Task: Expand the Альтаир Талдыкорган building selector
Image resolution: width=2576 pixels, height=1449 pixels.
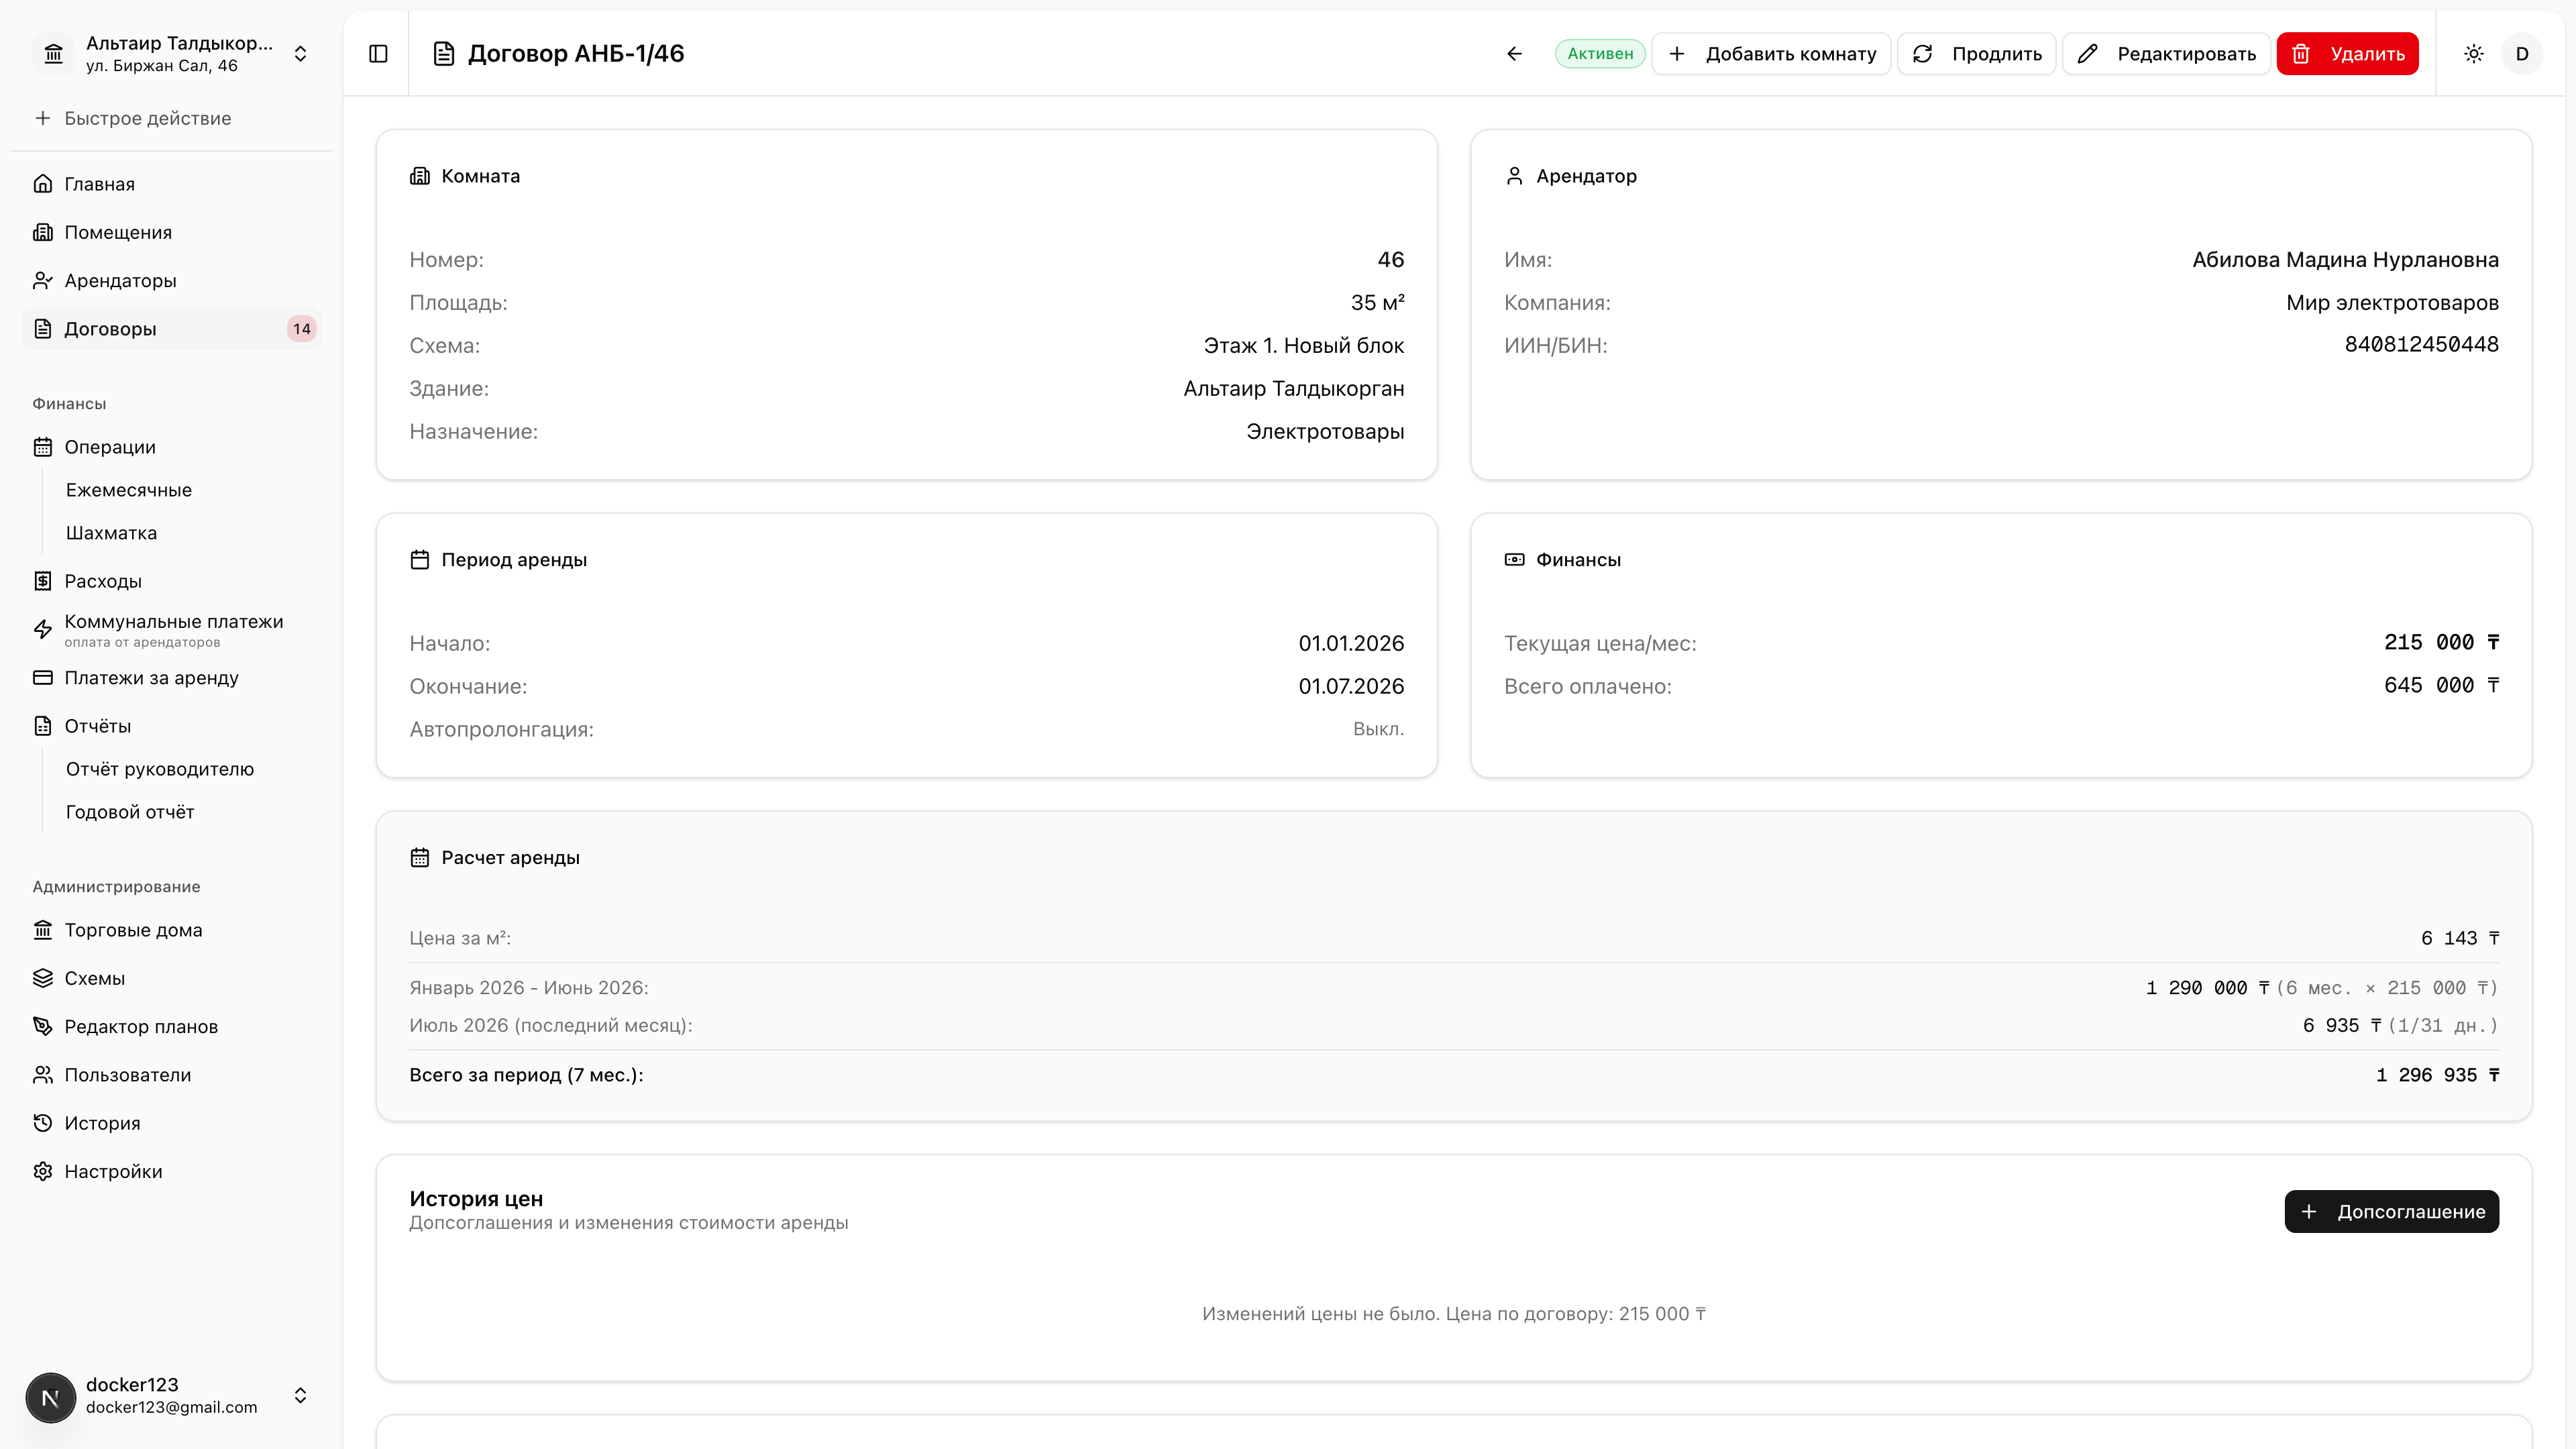Action: [x=172, y=54]
